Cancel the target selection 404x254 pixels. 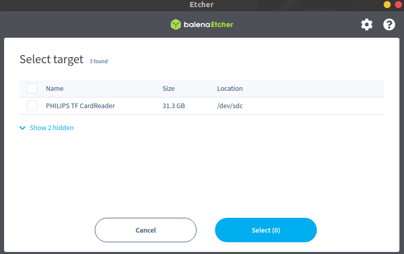146,230
